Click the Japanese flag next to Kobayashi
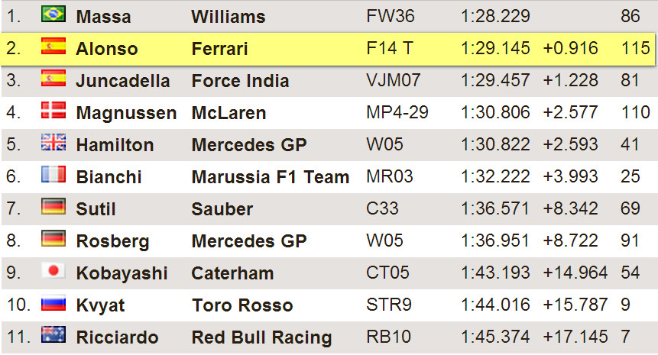The image size is (658, 355). 53,270
